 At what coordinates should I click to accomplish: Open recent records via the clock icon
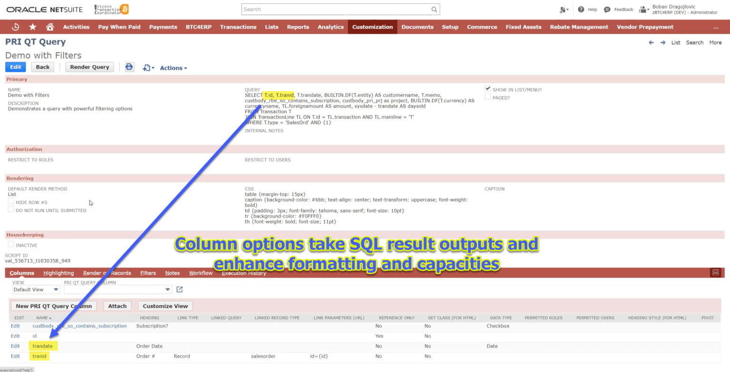[15, 27]
